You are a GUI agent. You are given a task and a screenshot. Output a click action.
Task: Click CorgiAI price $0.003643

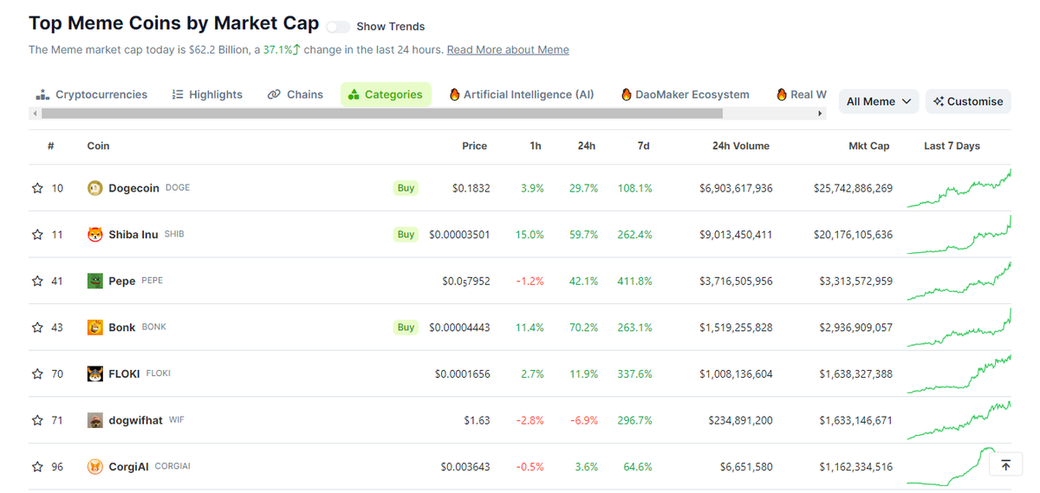tap(465, 467)
